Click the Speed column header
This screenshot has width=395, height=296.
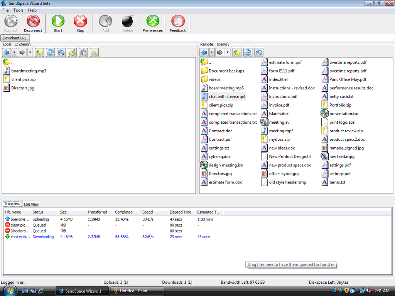pyautogui.click(x=154, y=212)
